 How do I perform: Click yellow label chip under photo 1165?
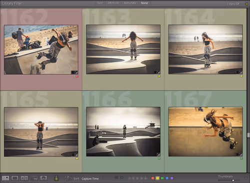[x=77, y=159]
